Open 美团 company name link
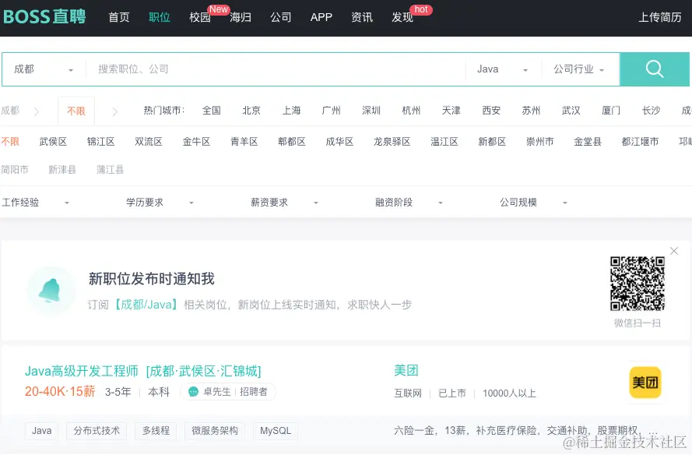The height and width of the screenshot is (455, 692). (406, 370)
